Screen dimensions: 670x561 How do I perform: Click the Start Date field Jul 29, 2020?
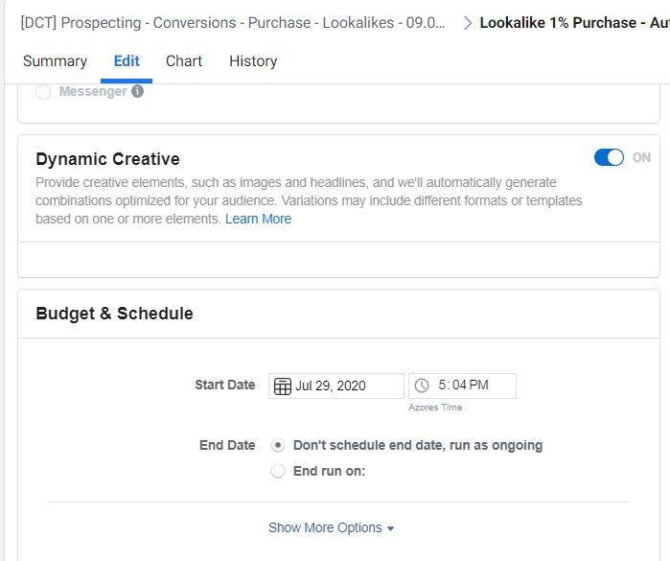click(x=345, y=386)
